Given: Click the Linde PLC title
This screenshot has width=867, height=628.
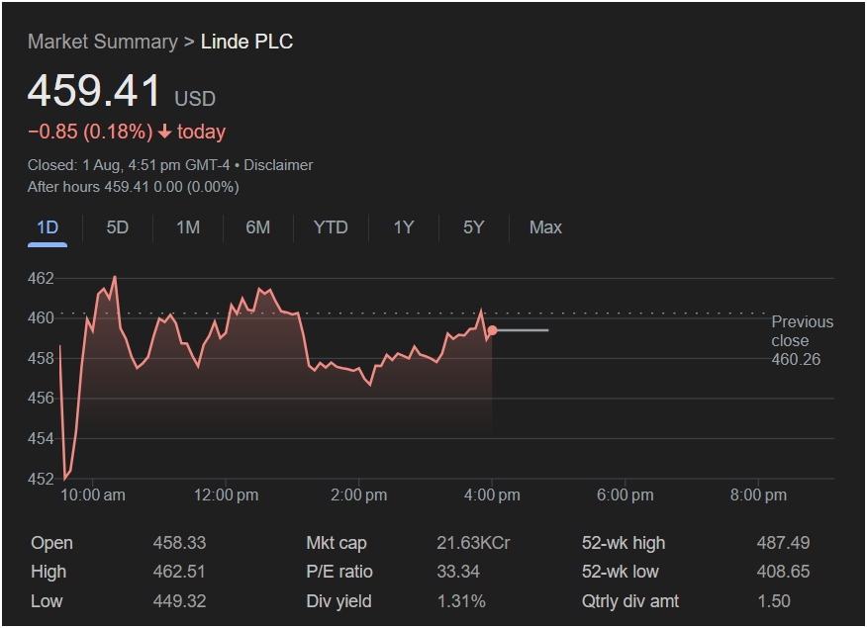Looking at the screenshot, I should coord(246,42).
